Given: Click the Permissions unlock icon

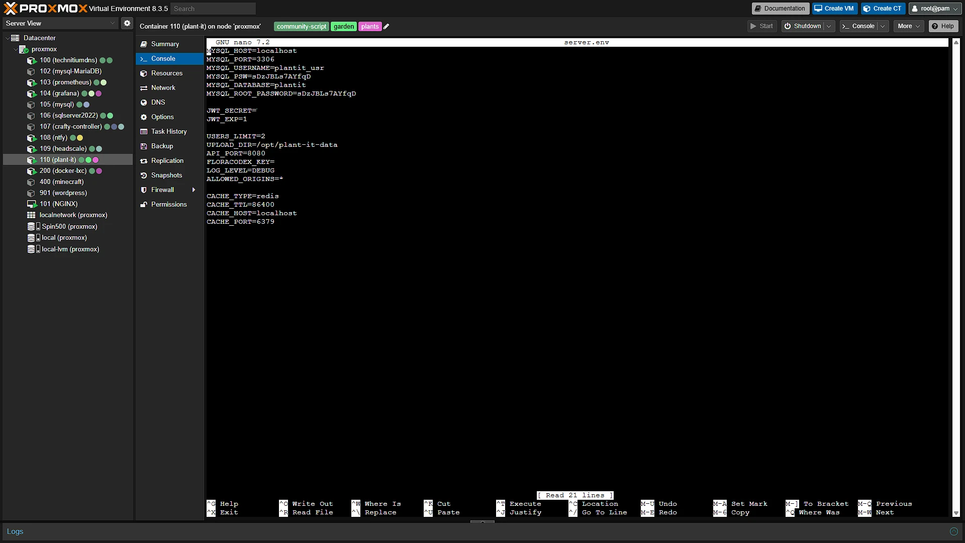Looking at the screenshot, I should (x=144, y=205).
